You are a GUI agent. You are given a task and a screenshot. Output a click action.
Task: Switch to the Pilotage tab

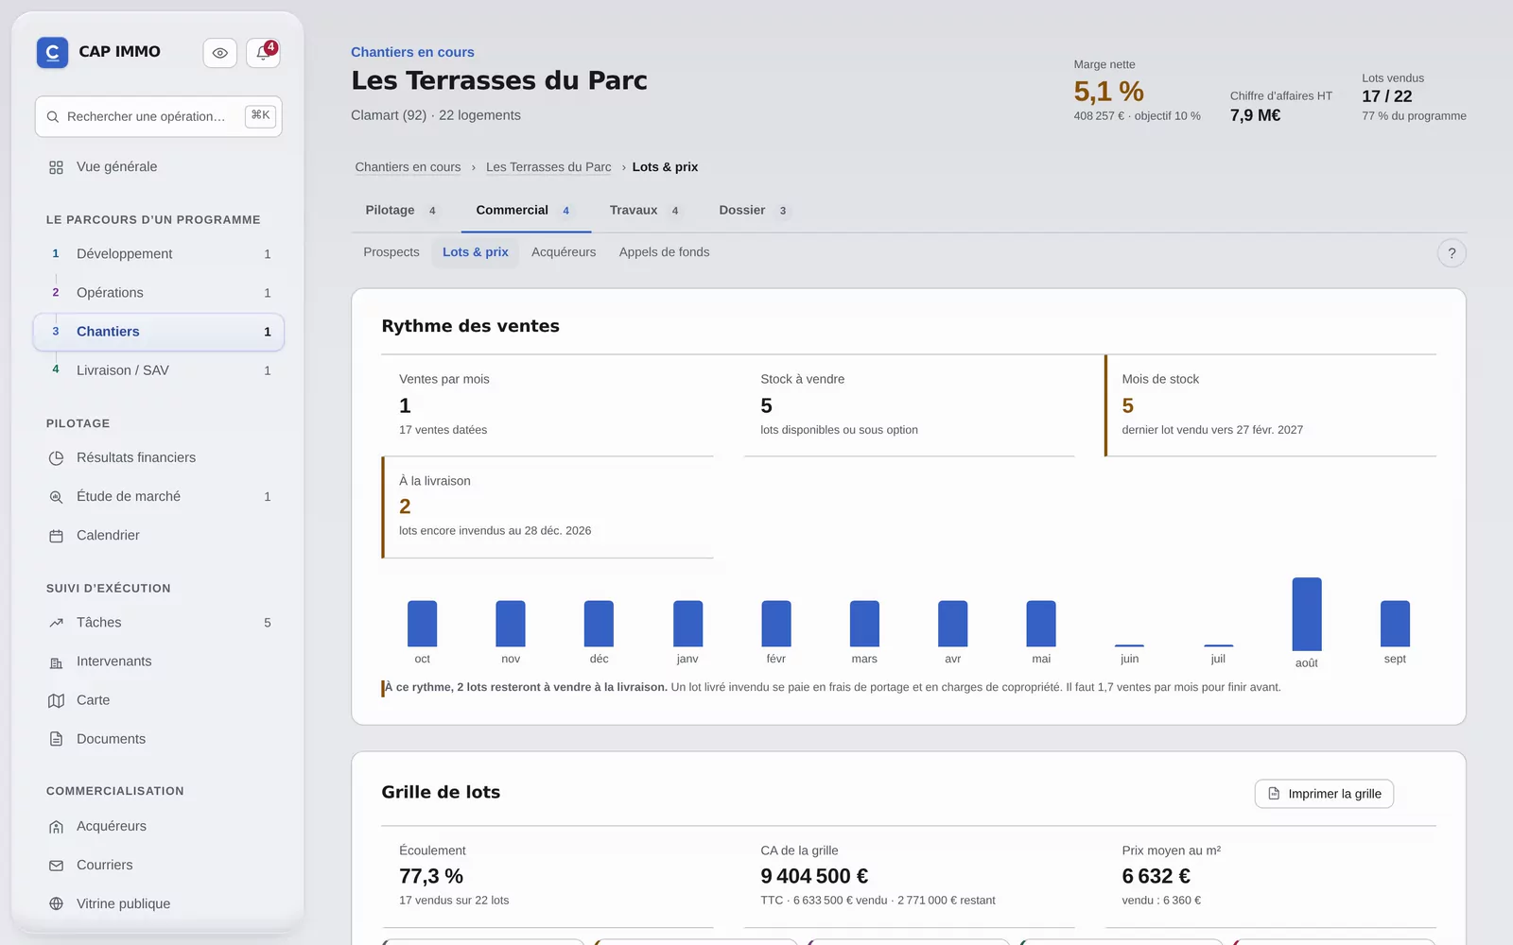pyautogui.click(x=401, y=211)
